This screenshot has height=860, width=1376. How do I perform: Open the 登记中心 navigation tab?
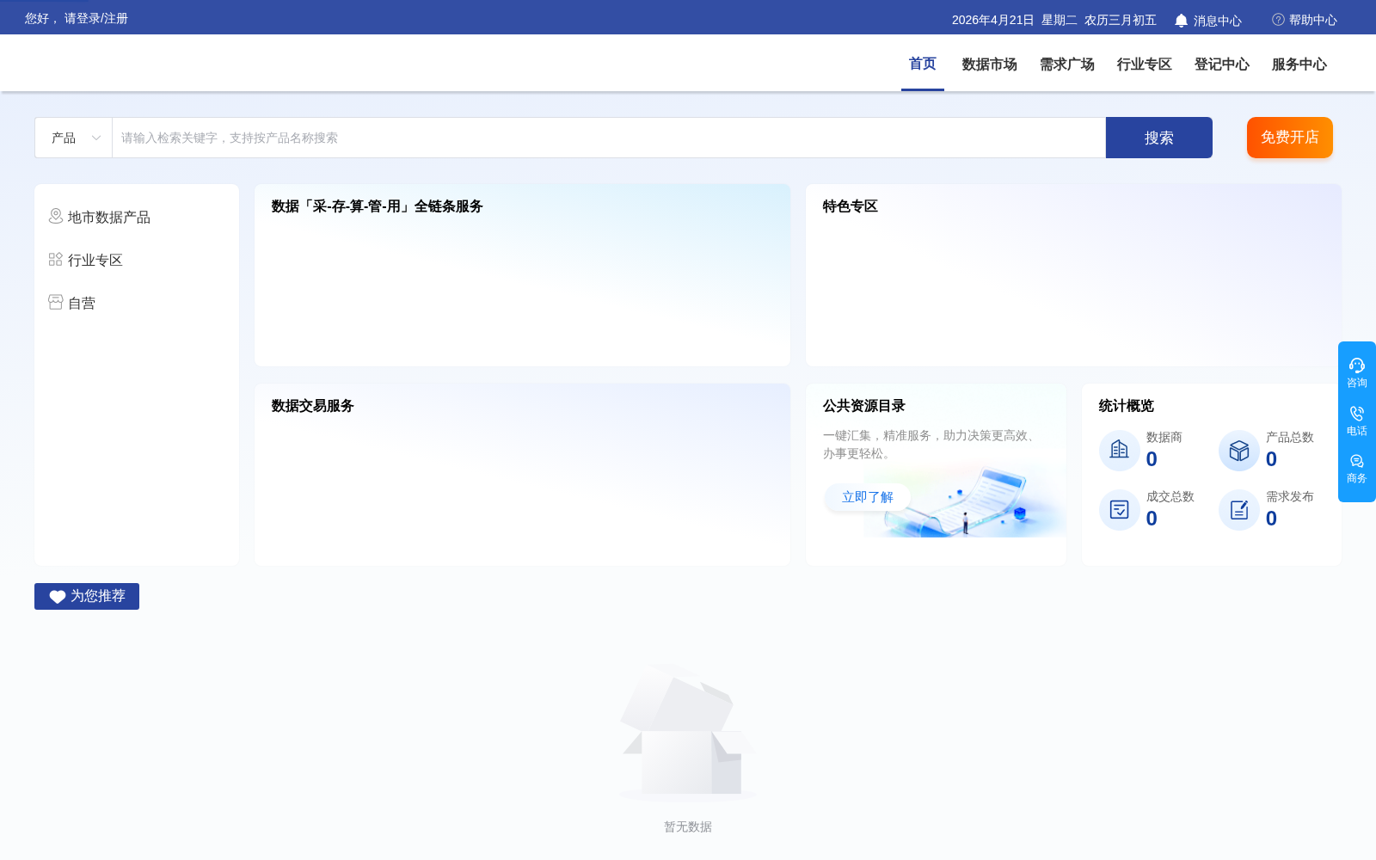1222,64
